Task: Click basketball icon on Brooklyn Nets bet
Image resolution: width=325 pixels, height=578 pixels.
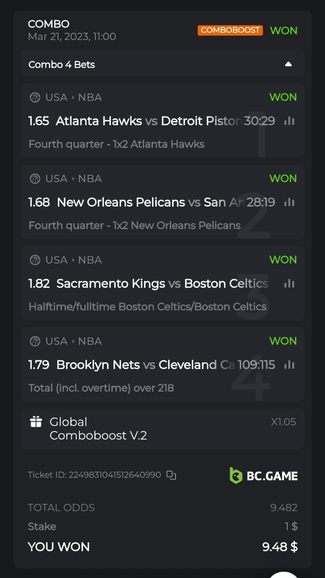Action: (35, 342)
